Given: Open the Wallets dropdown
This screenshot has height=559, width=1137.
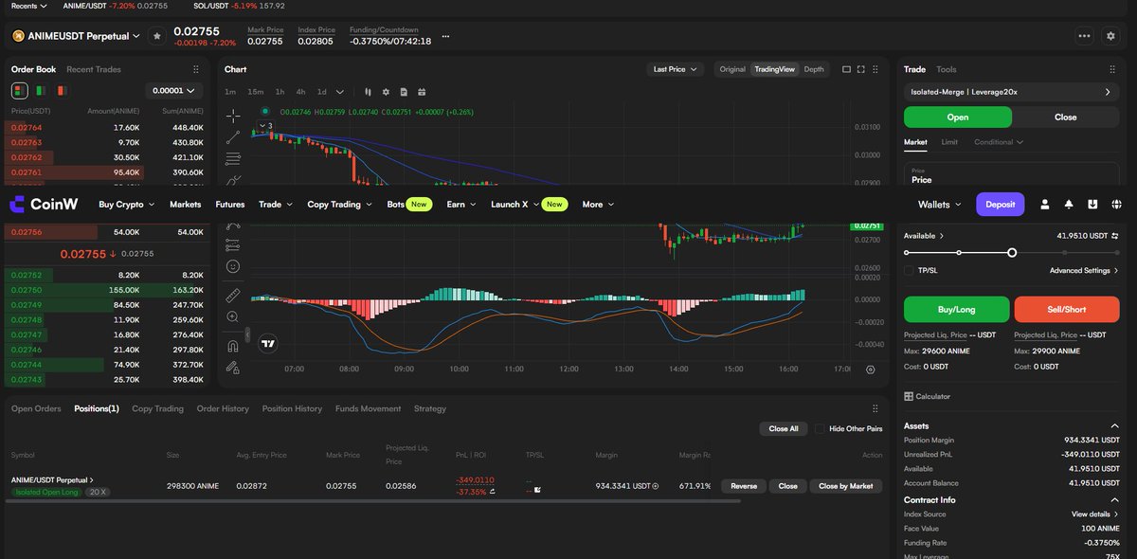Looking at the screenshot, I should [x=940, y=204].
